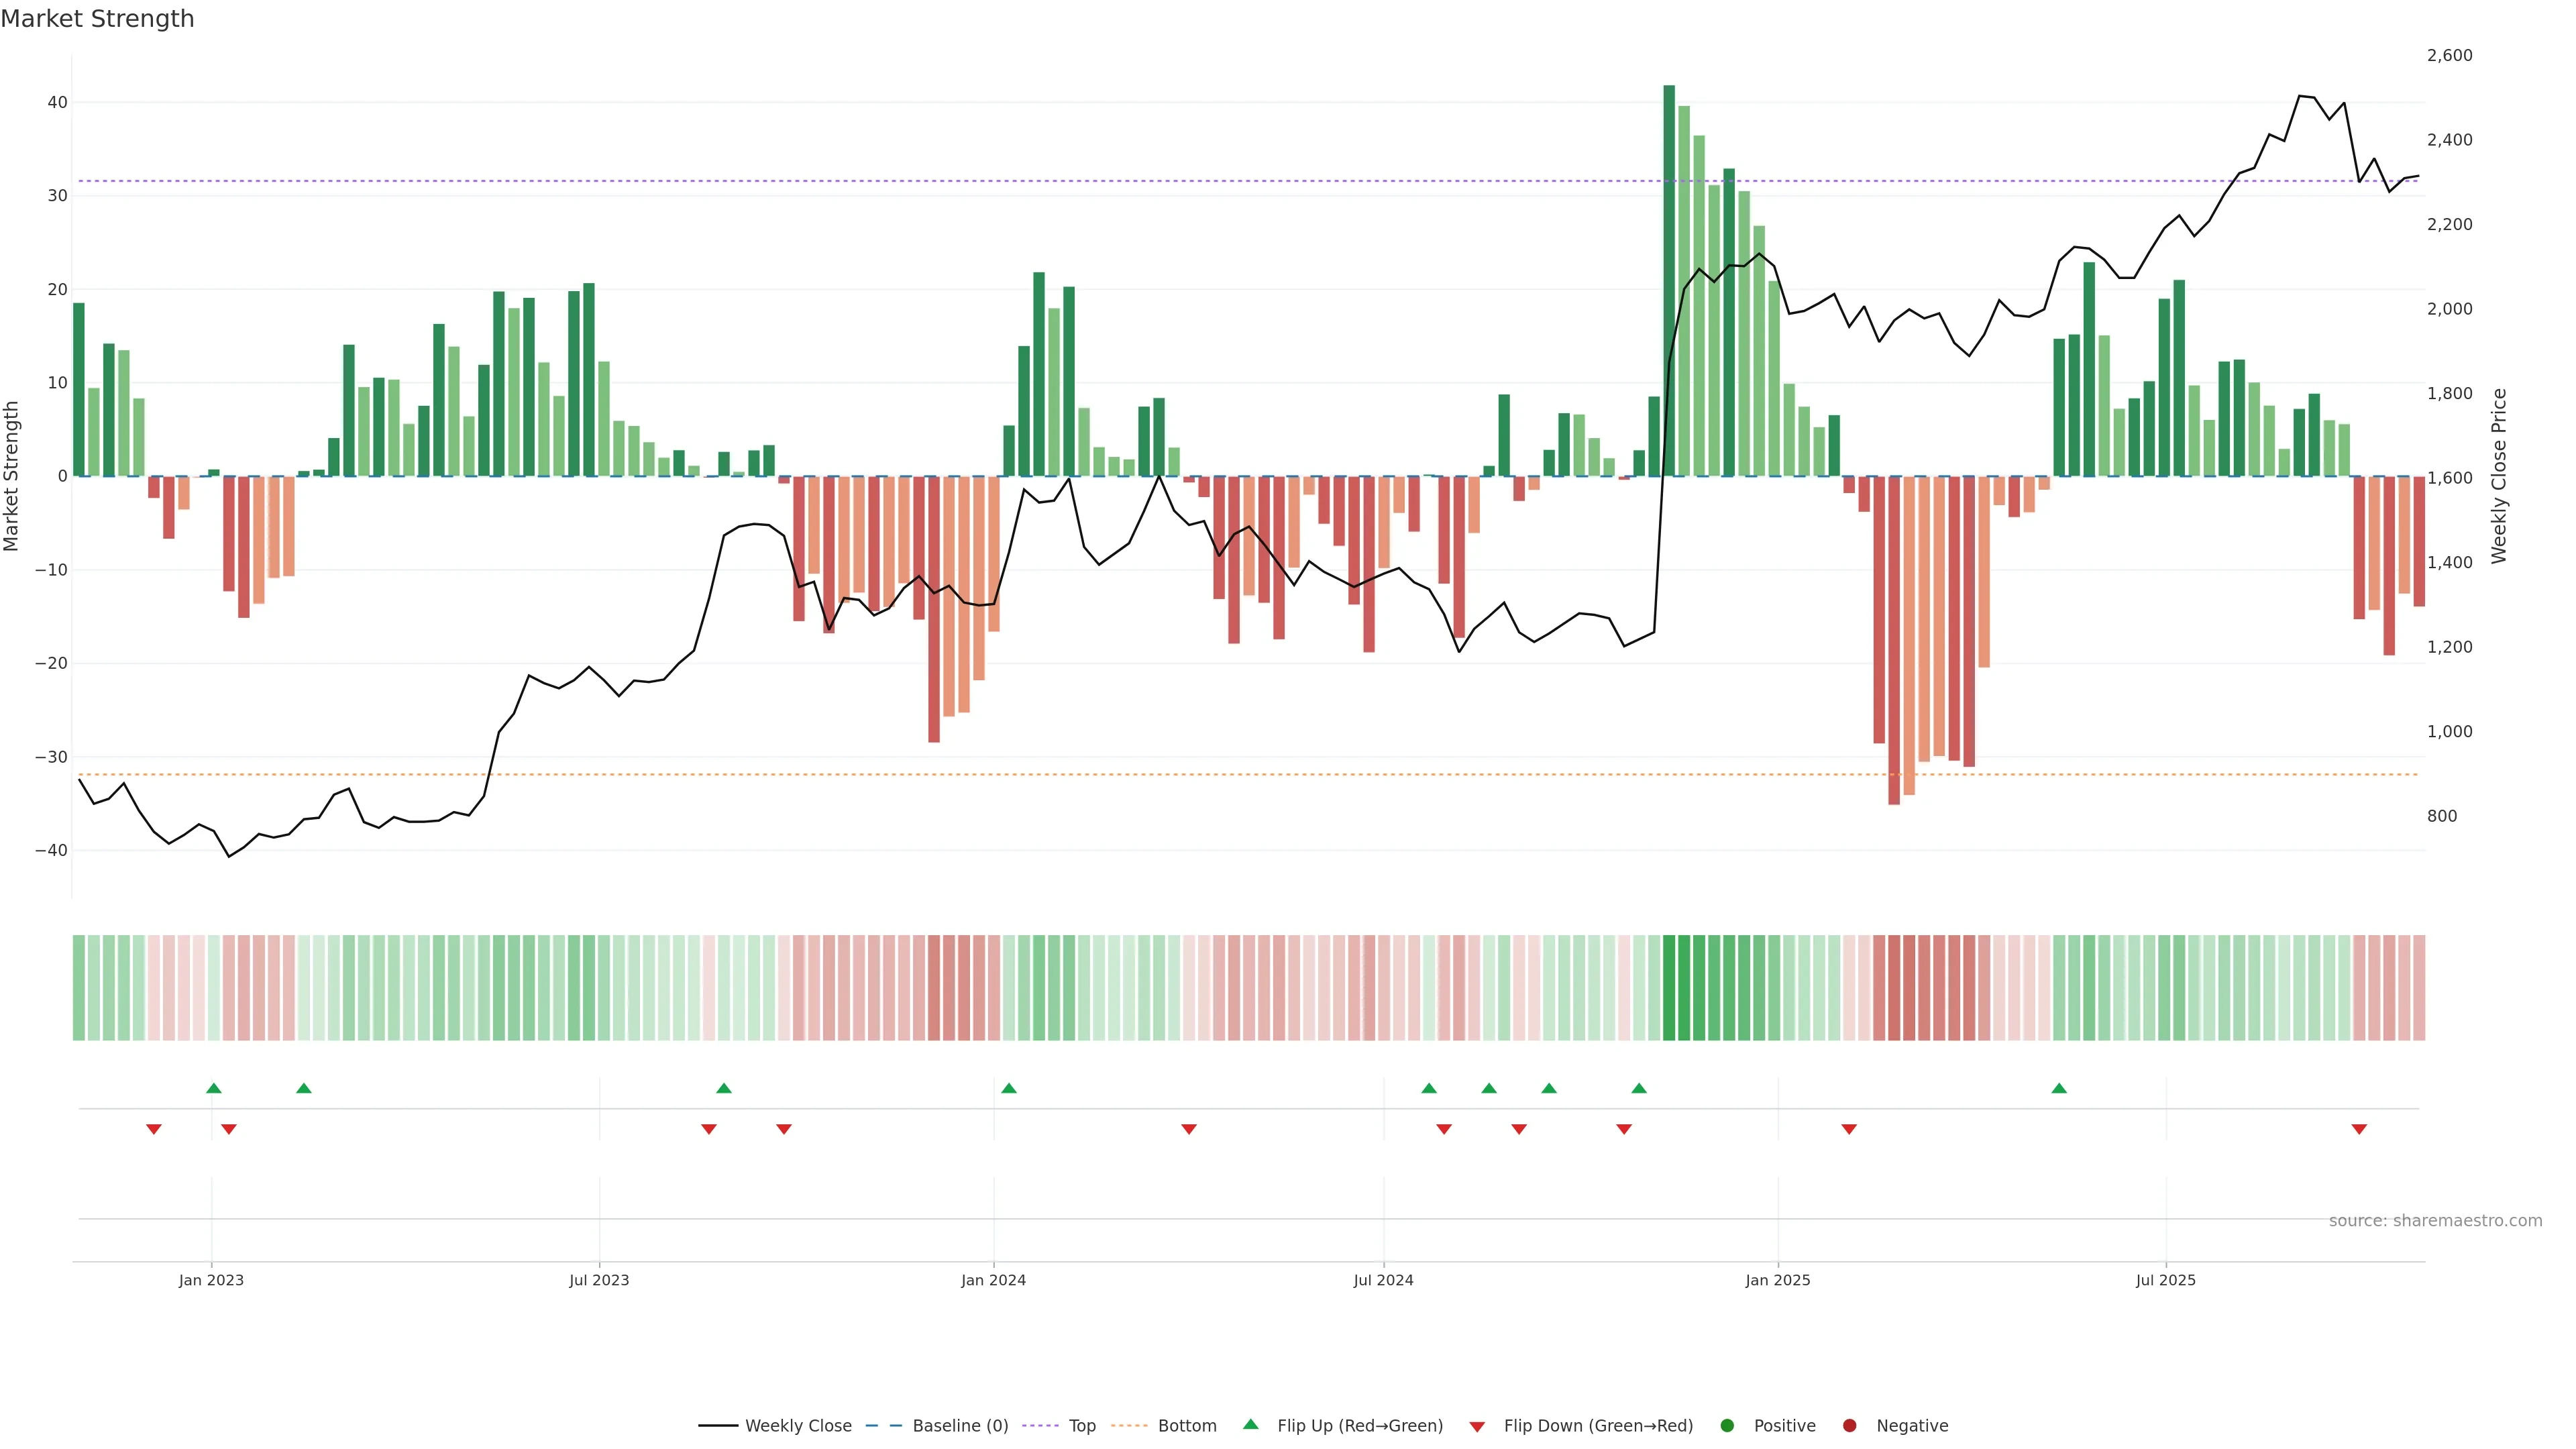Click last flip-down marker in late 2025
The width and height of the screenshot is (2576, 1449).
click(2359, 1129)
